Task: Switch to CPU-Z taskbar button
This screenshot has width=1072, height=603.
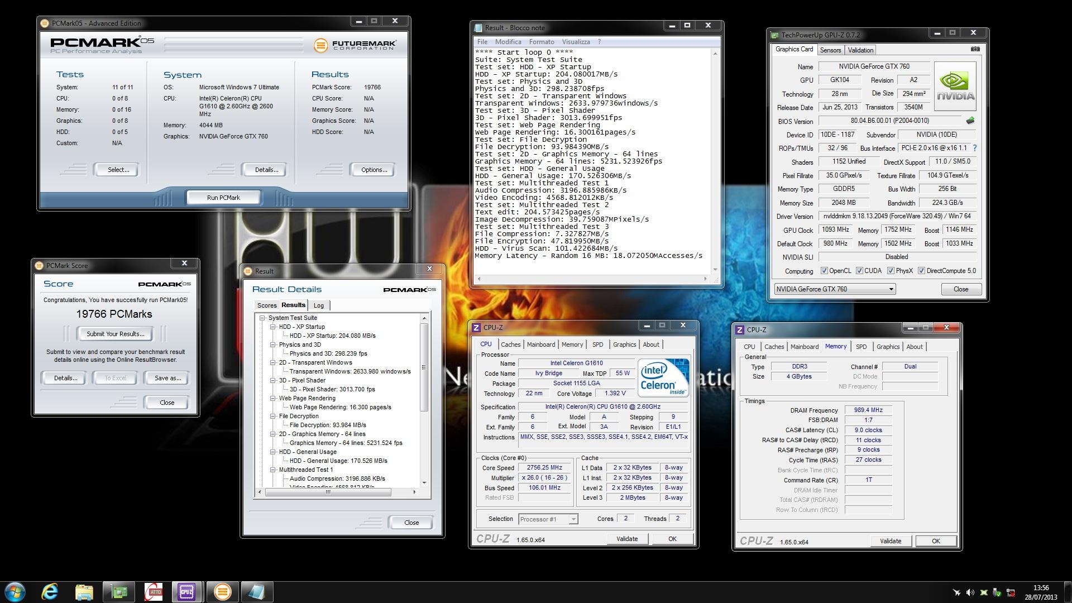Action: point(188,592)
